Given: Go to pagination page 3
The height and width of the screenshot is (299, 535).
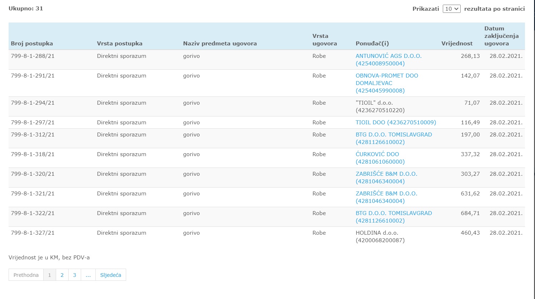Looking at the screenshot, I should [x=74, y=275].
